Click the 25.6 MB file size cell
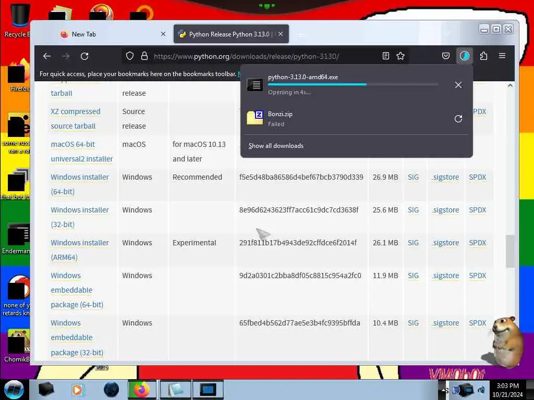The image size is (534, 400). tap(385, 210)
